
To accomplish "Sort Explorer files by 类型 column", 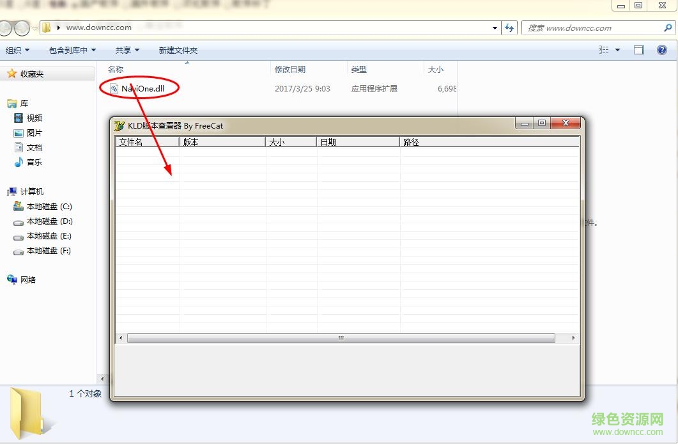I will pyautogui.click(x=359, y=69).
